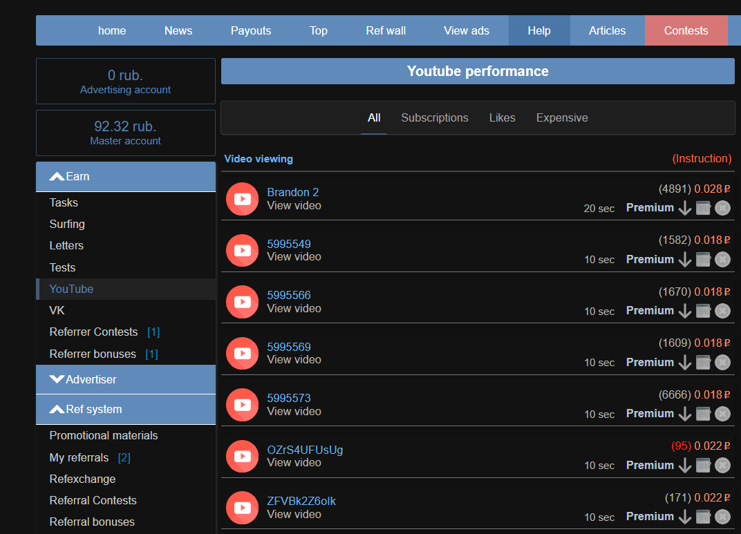The width and height of the screenshot is (741, 534).
Task: Open the Articles menu item
Action: click(608, 30)
